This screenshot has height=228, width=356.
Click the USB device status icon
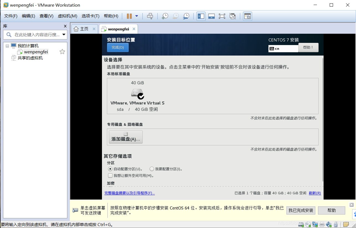(335, 224)
